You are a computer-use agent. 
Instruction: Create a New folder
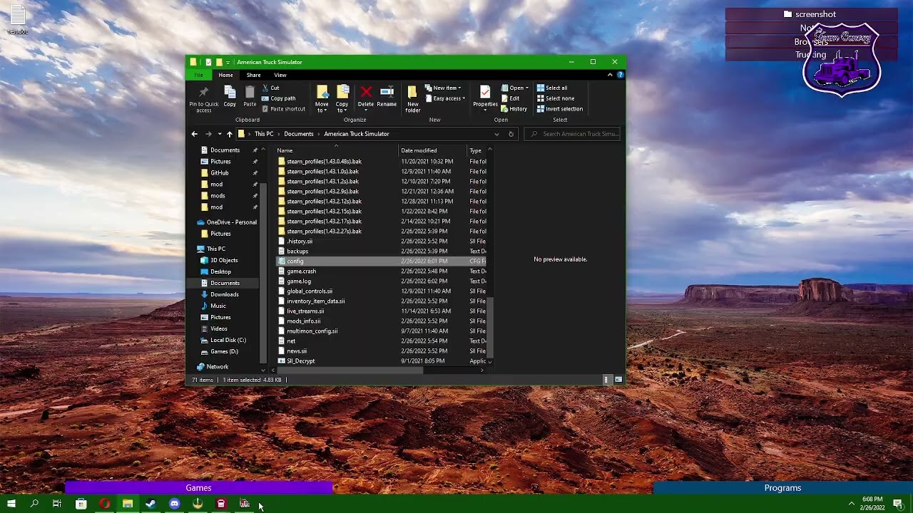413,99
